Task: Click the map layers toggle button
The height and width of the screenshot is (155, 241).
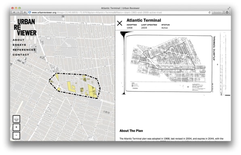Action: pyautogui.click(x=16, y=119)
